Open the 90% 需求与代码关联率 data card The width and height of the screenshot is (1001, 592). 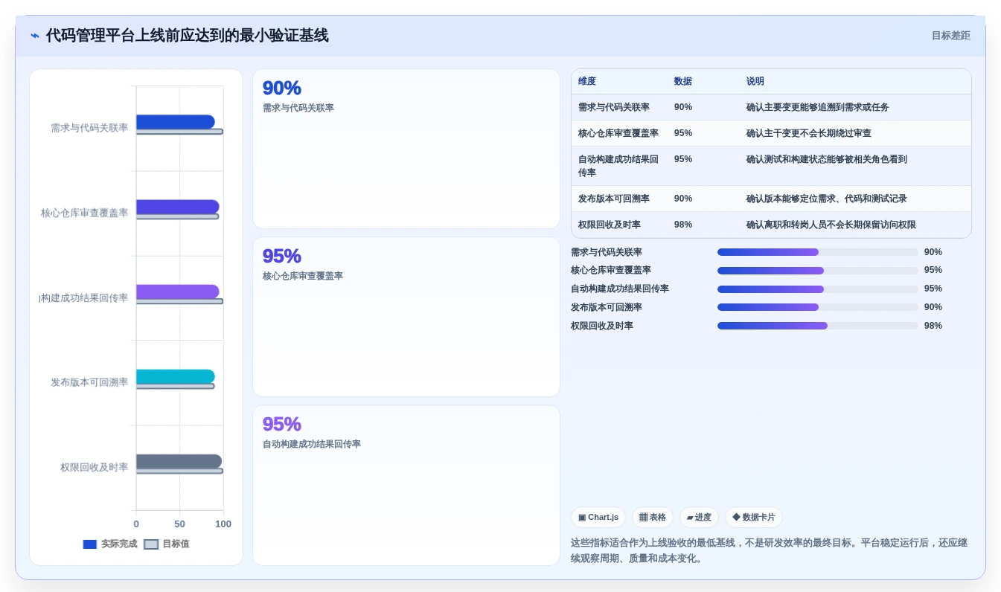406,149
